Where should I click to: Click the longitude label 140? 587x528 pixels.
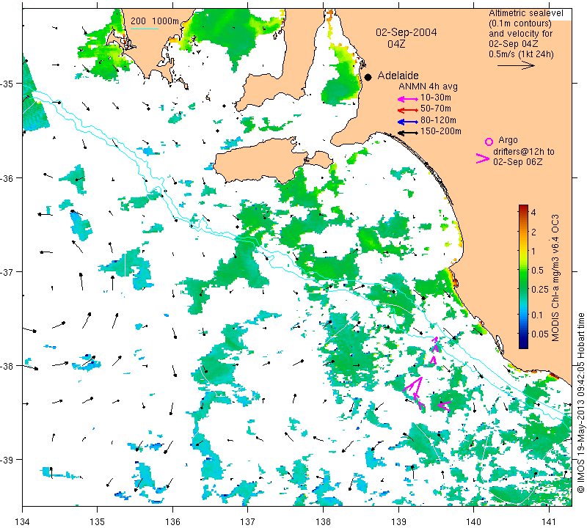pyautogui.click(x=473, y=521)
